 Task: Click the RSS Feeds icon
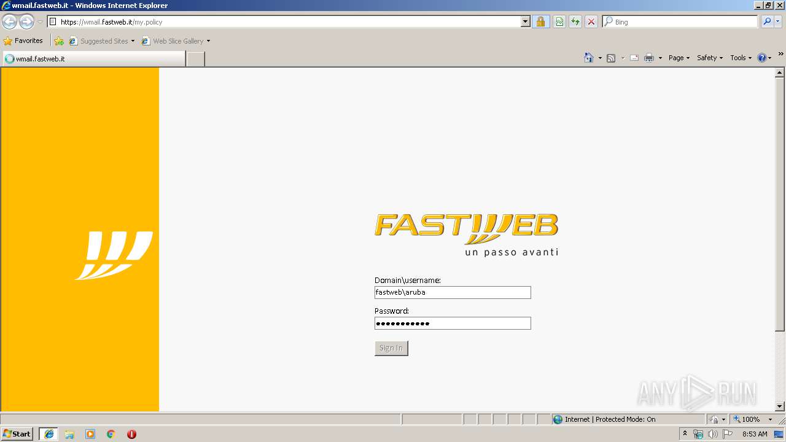(x=611, y=58)
